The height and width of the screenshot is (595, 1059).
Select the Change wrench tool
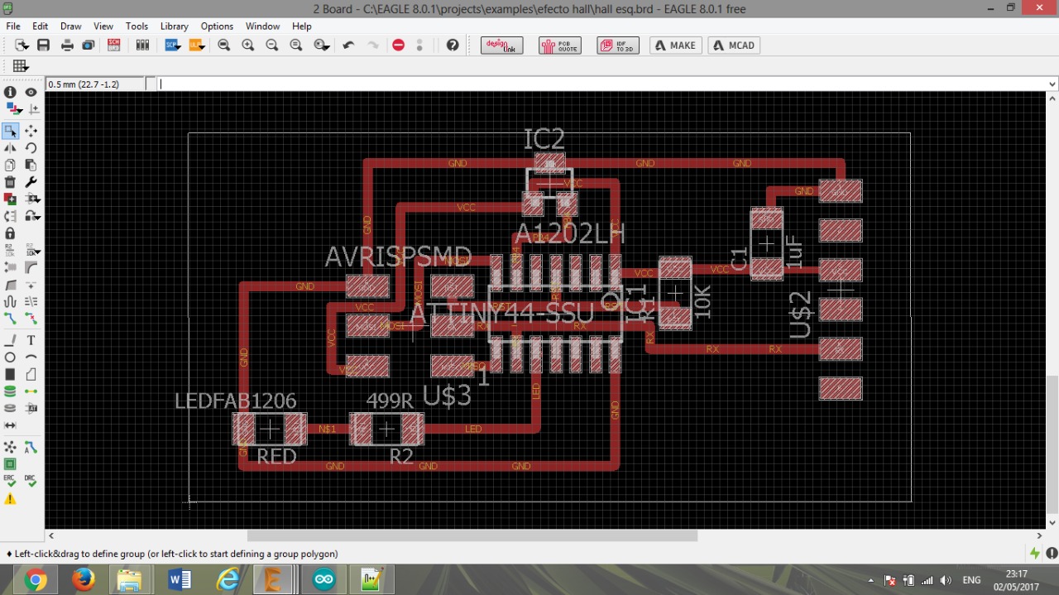[x=31, y=181]
